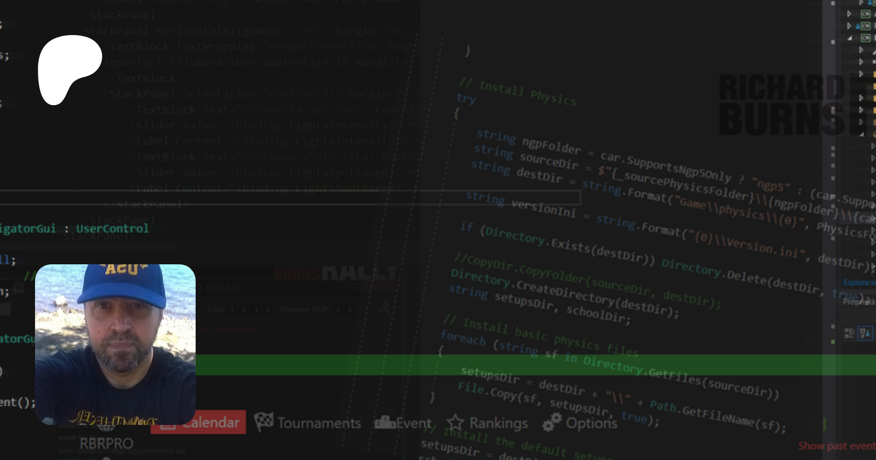Click the Categorized view icon in Properties panel
Image resolution: width=876 pixels, height=460 pixels.
click(x=849, y=333)
